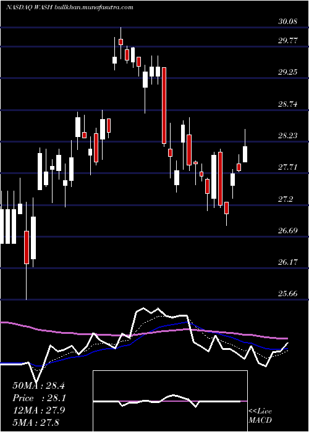Viewport: 309px width, 432px height.
Task: Click the 12MA : 27.9 reading
Action: 38,410
